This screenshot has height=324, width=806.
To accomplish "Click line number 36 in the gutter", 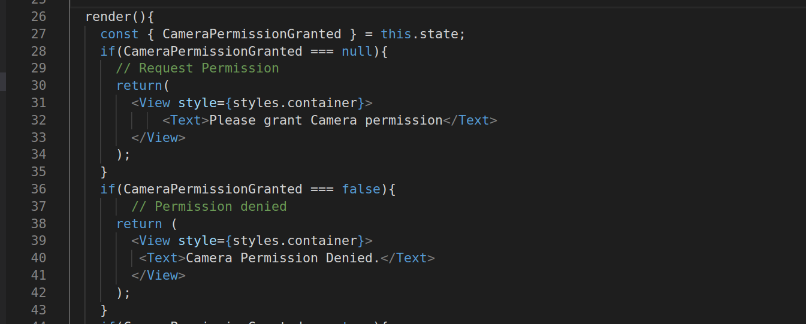I will tap(38, 189).
